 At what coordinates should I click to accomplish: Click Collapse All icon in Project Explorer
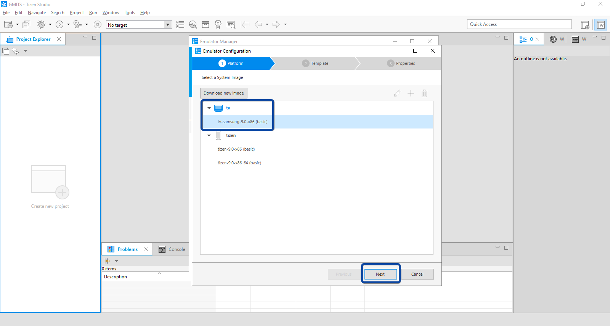6,51
